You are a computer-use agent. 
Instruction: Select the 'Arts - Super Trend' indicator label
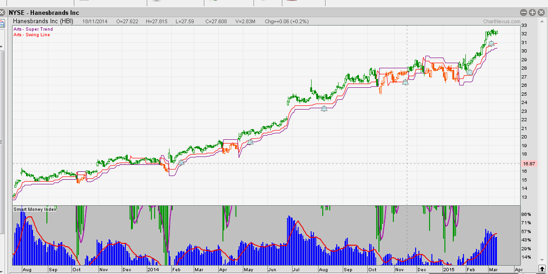point(33,29)
